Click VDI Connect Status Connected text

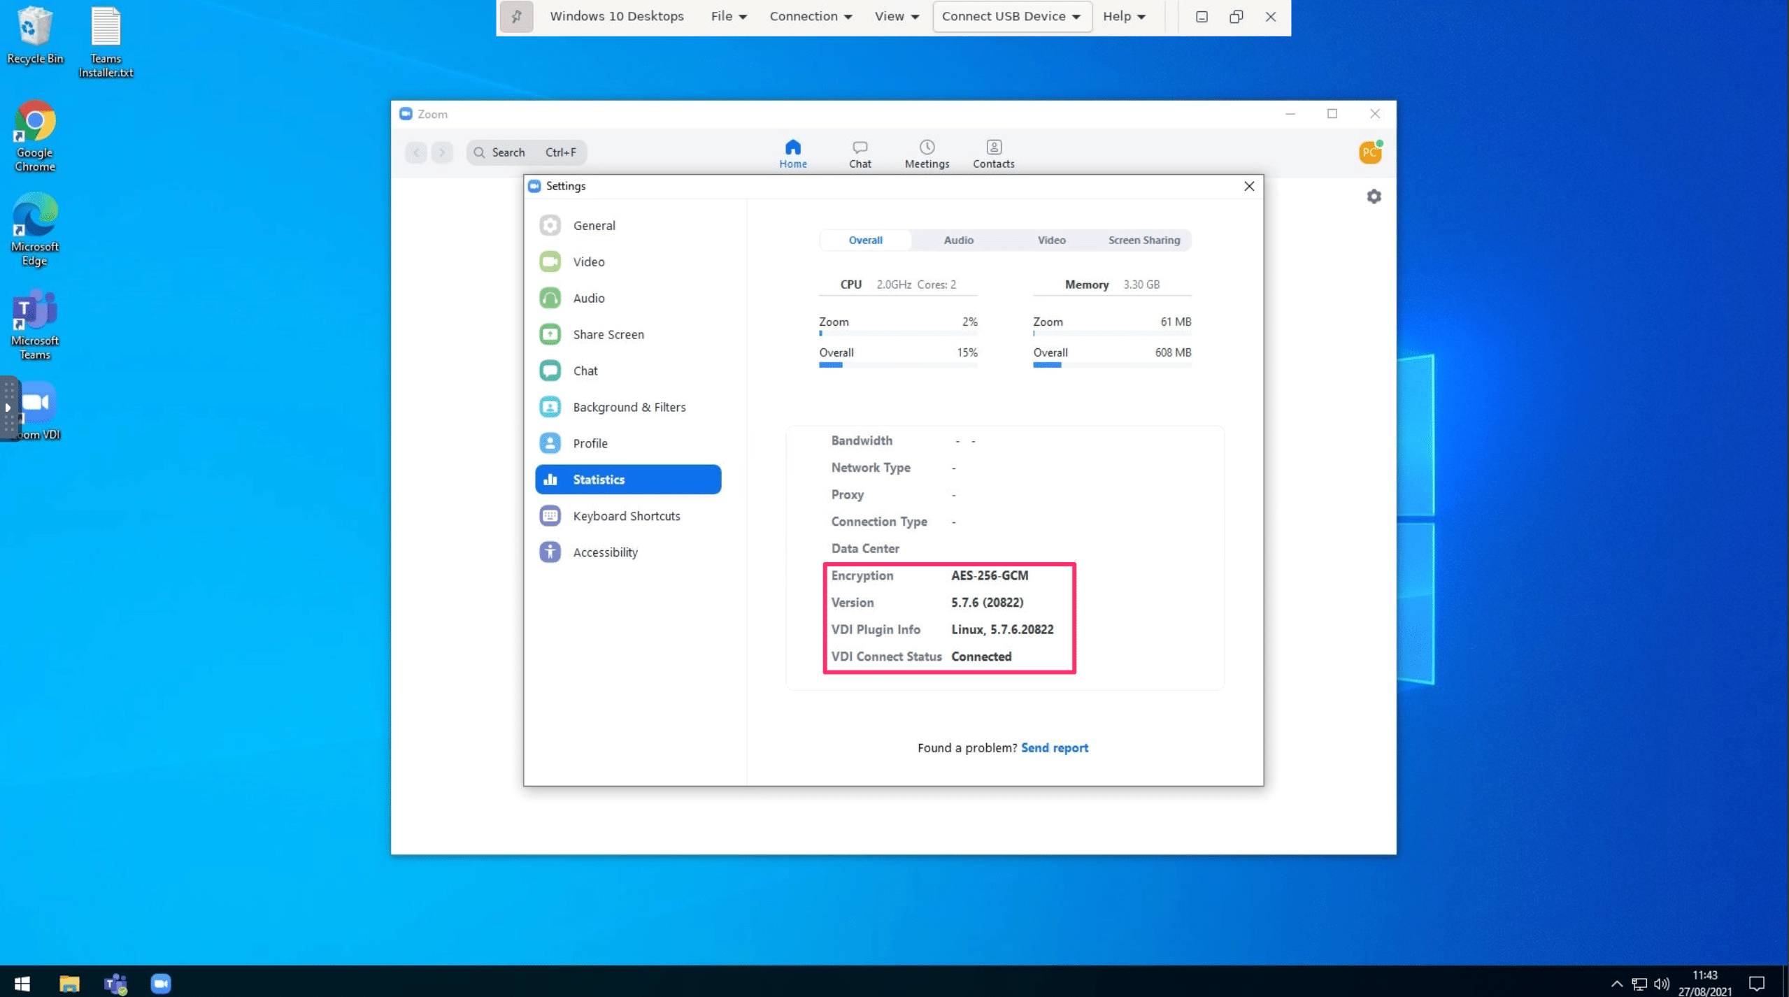[981, 657]
